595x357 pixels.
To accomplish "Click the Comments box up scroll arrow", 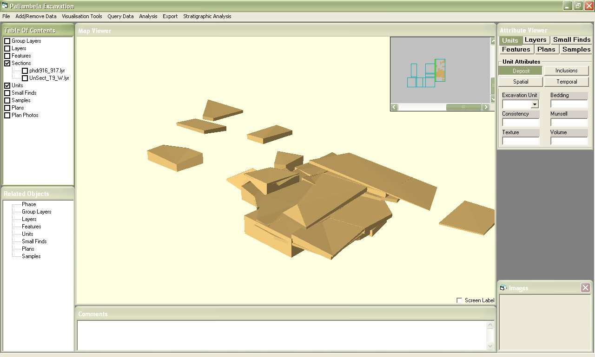I will [490, 325].
